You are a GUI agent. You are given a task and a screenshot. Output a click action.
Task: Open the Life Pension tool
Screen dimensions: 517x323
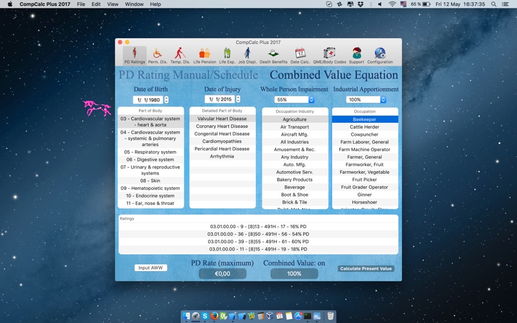204,56
